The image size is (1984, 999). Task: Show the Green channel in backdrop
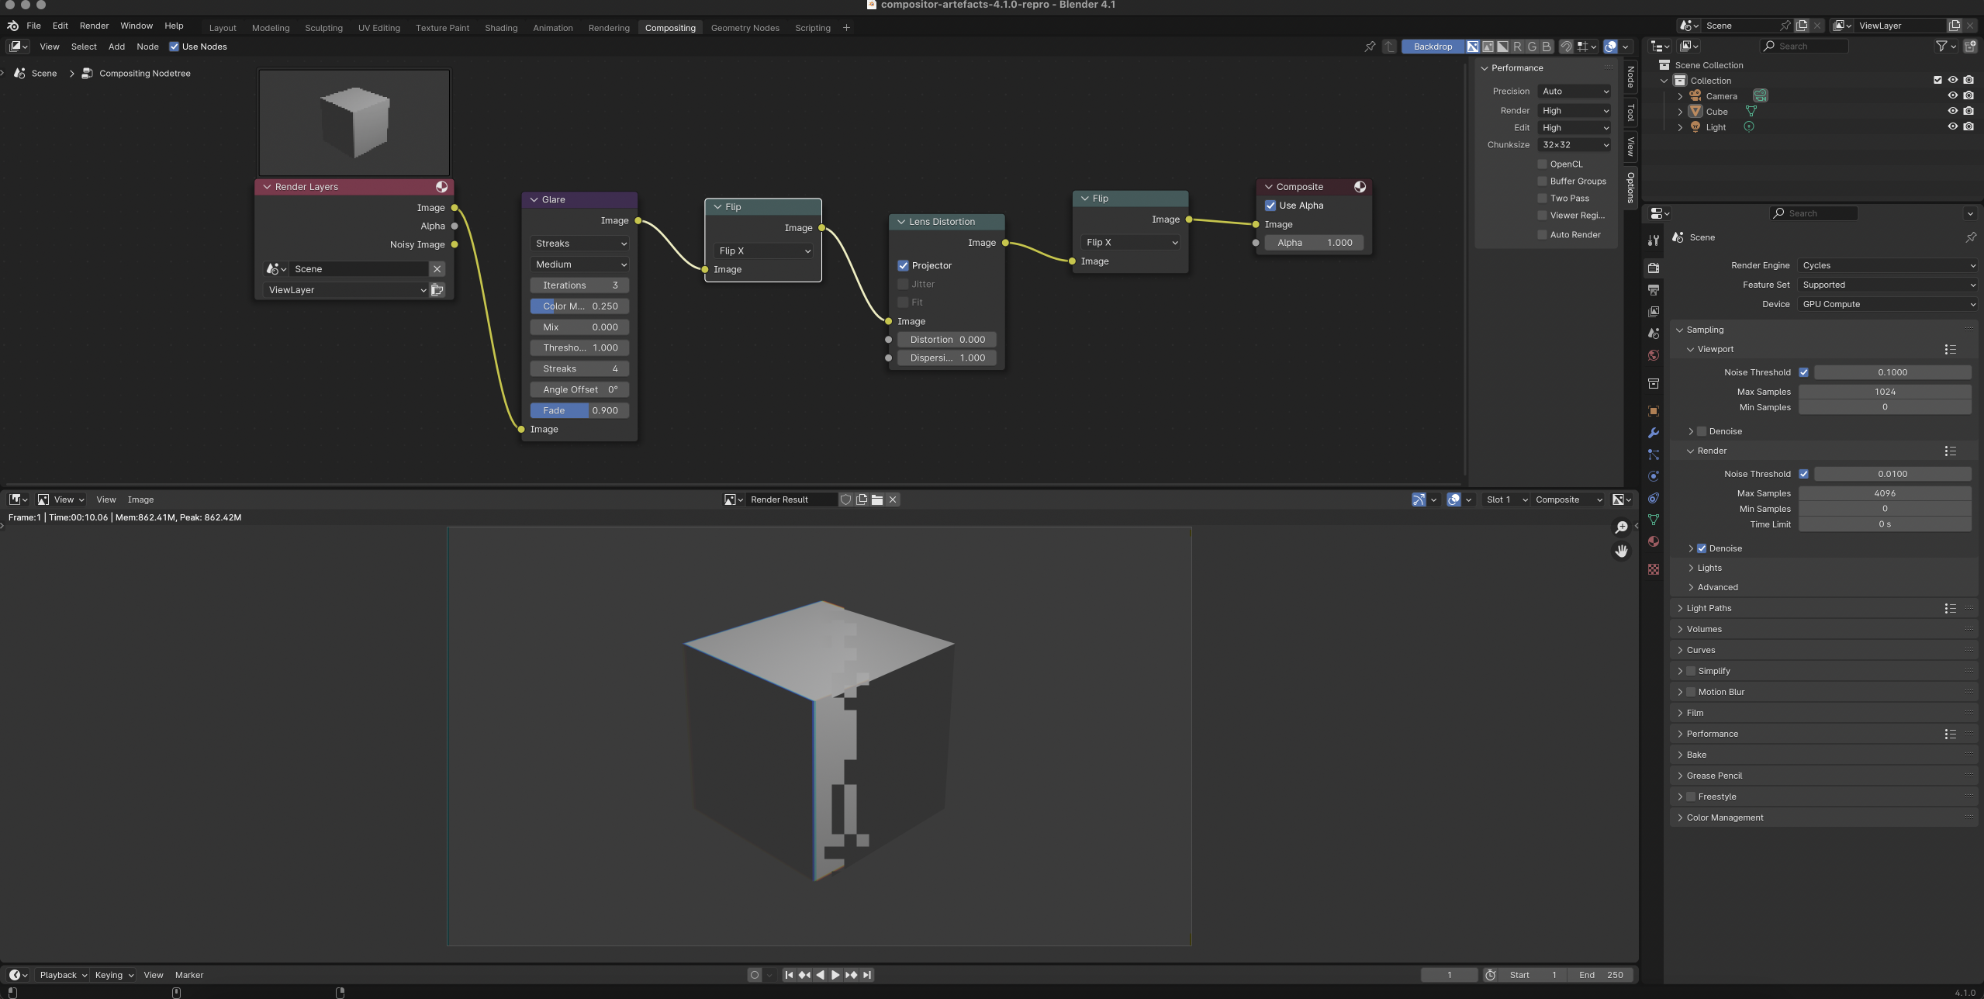pos(1532,47)
